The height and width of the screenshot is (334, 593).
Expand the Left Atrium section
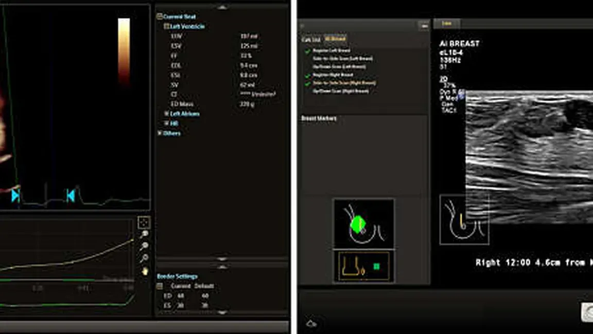coord(167,114)
